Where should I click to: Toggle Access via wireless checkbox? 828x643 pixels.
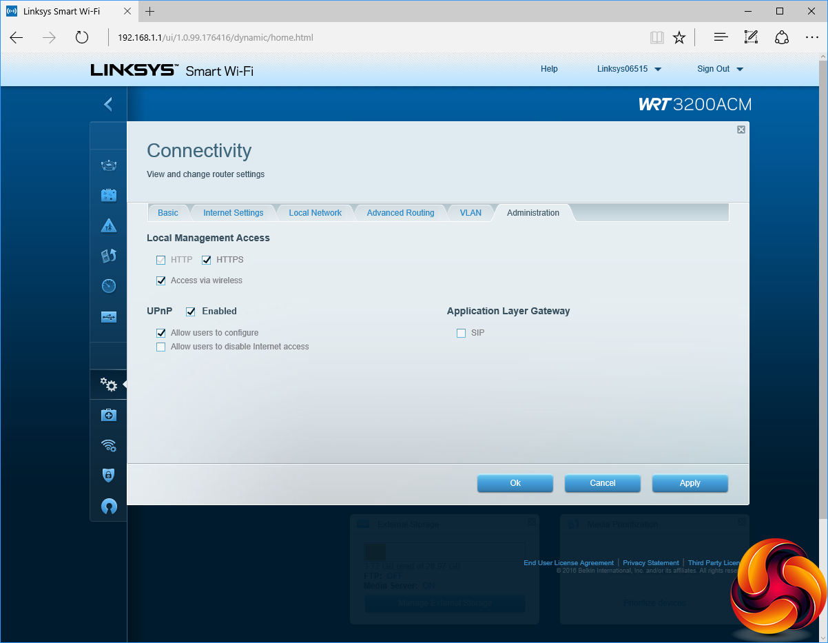(161, 280)
